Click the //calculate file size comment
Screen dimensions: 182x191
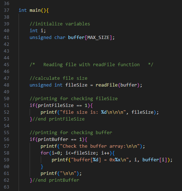(59, 78)
